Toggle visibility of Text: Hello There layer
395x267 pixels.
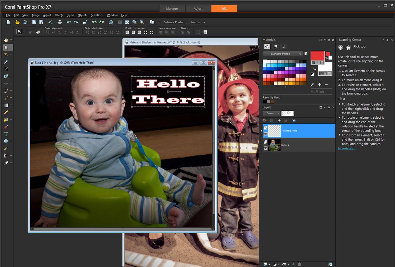[265, 134]
